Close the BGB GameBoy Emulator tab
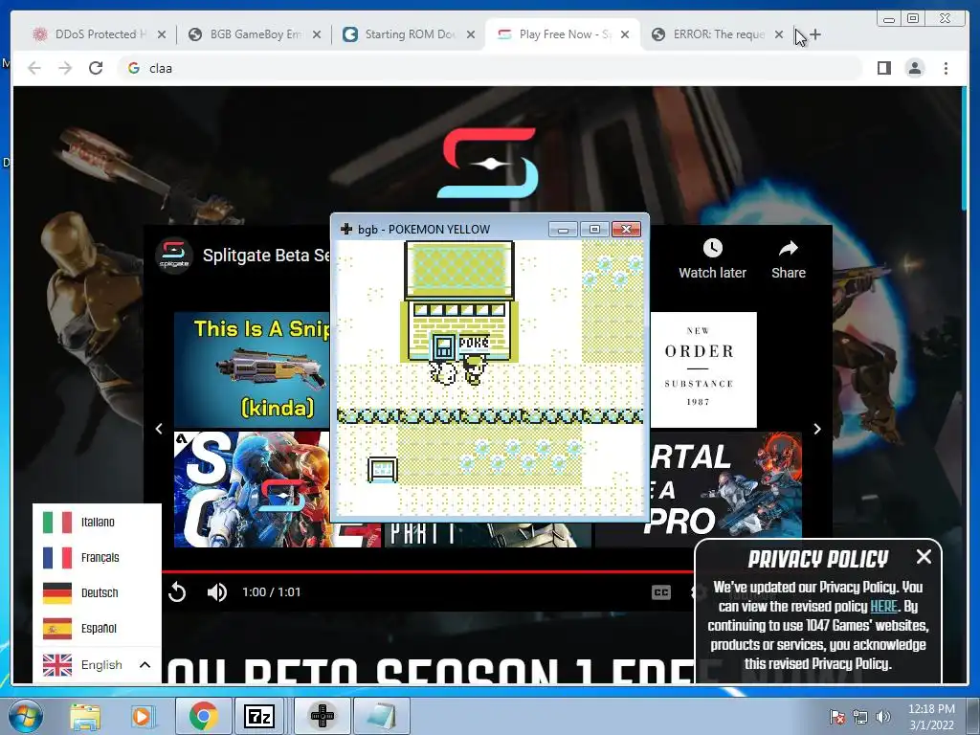 pyautogui.click(x=317, y=34)
